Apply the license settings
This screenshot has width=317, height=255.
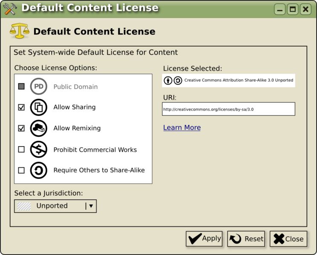click(x=204, y=239)
